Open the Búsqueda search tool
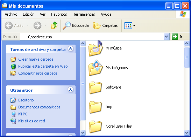The image size is (191, 137). [76, 25]
